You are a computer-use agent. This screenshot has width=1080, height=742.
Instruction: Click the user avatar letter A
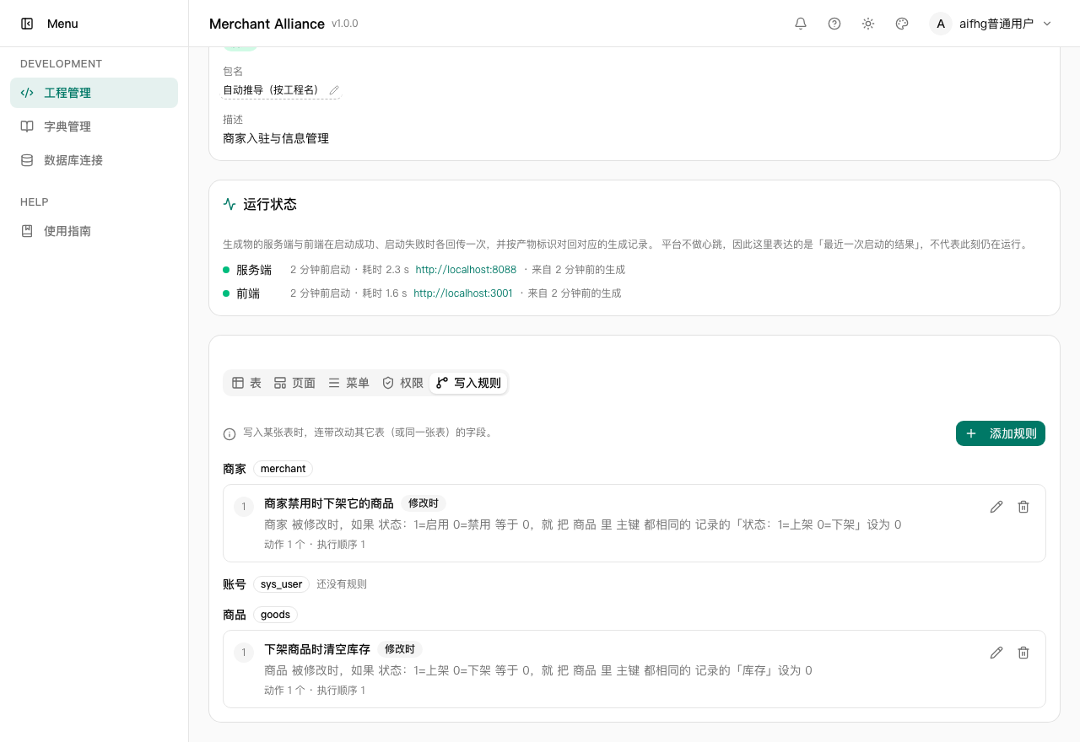pos(941,24)
